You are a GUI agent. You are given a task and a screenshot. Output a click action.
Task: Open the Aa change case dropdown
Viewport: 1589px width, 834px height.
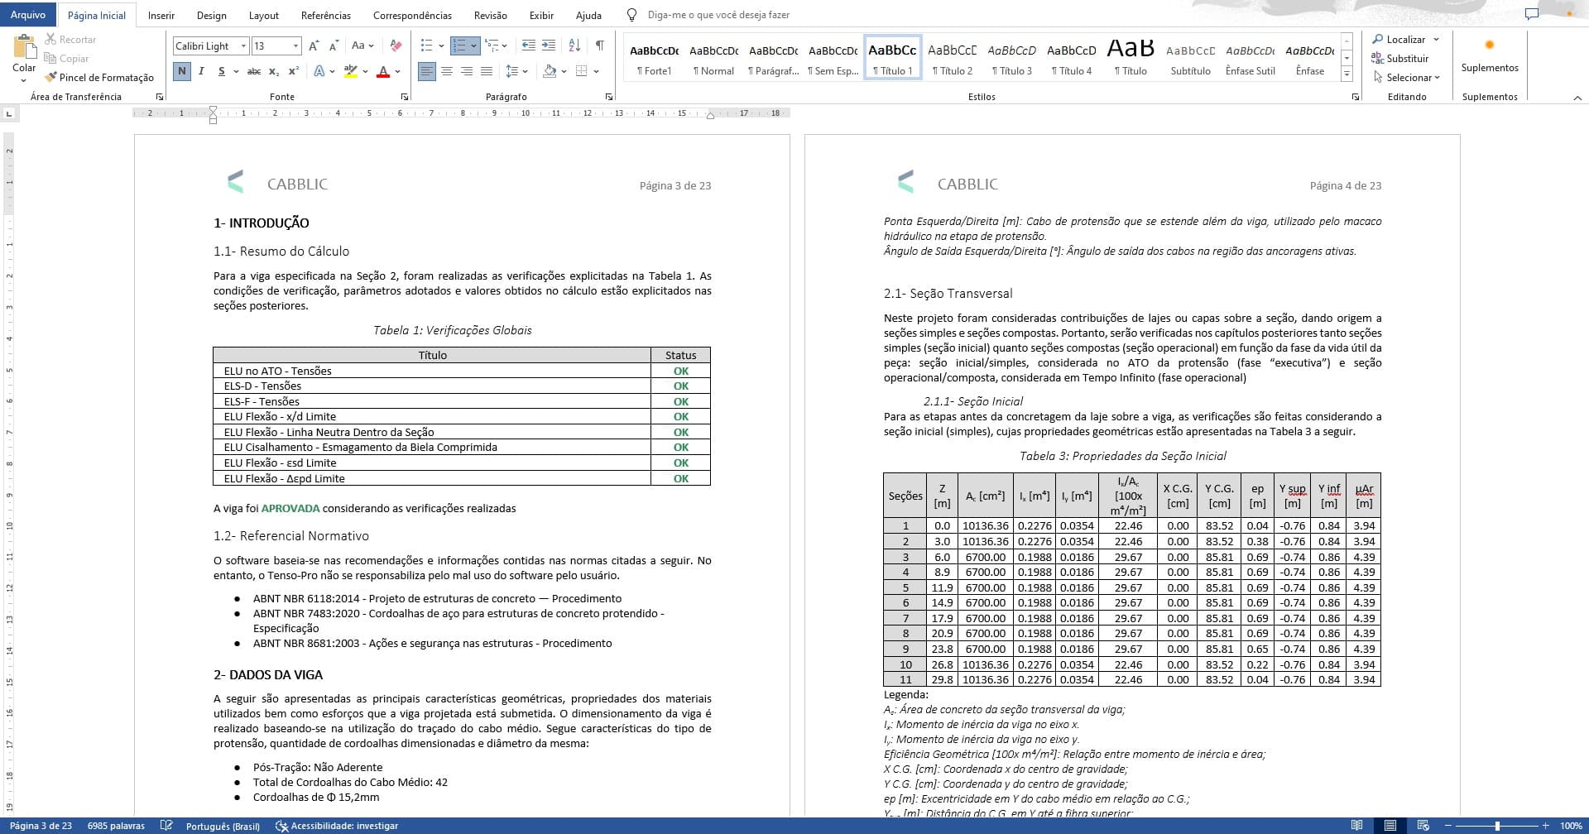coord(362,46)
